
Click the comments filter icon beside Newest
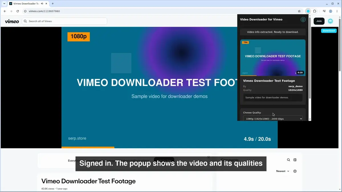295,171
